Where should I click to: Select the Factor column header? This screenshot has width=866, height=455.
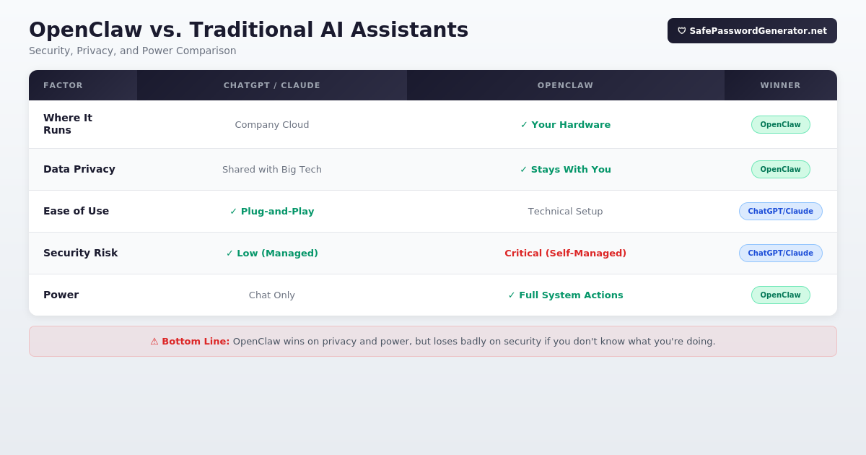(63, 86)
